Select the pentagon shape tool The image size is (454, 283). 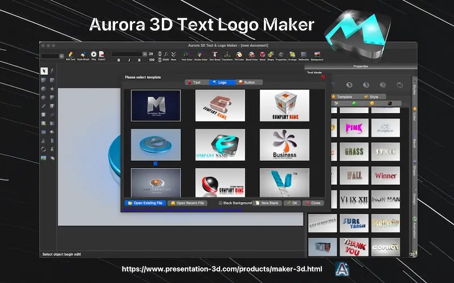click(44, 97)
